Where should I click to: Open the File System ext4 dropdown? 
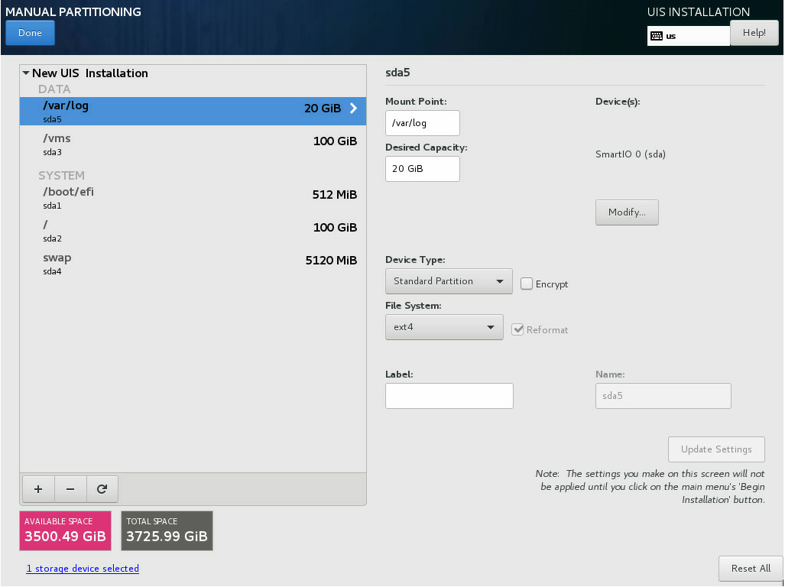[x=444, y=327]
